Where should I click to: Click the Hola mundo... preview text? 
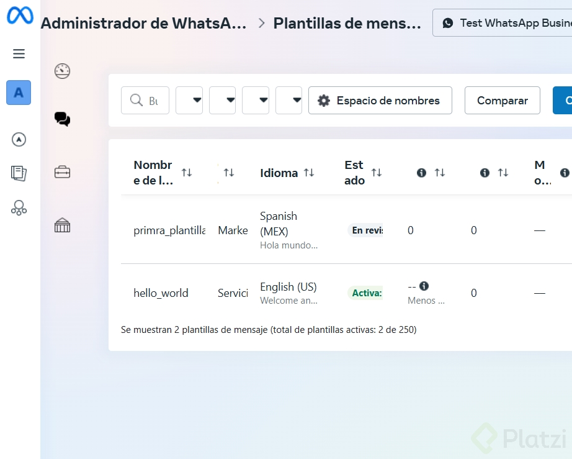coord(288,245)
